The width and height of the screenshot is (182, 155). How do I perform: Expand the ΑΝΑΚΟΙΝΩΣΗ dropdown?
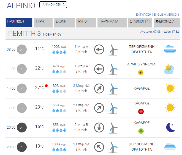coord(53,5)
